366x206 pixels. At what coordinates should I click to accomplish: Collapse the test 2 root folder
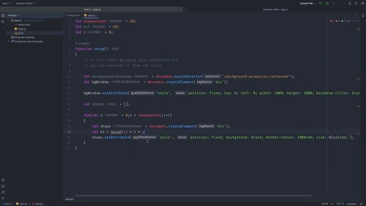coord(9,21)
